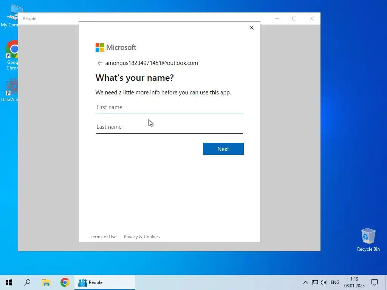This screenshot has height=290, width=387.
Task: Select the DataWag desktop shortcut
Action: [x=10, y=90]
